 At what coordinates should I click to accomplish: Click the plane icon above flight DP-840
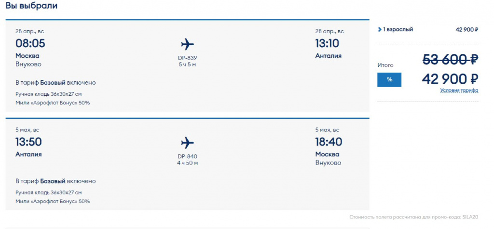(x=187, y=143)
